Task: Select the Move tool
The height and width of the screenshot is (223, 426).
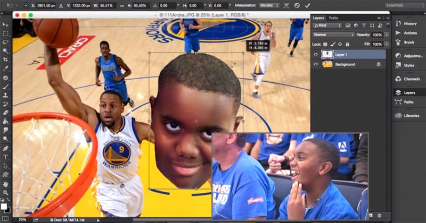Action: coord(5,24)
